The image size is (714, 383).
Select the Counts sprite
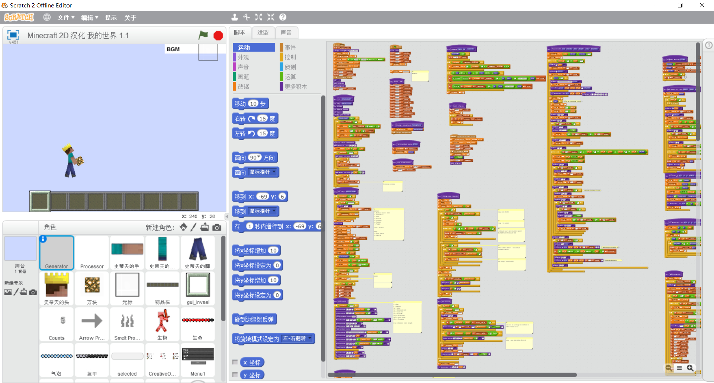(57, 324)
